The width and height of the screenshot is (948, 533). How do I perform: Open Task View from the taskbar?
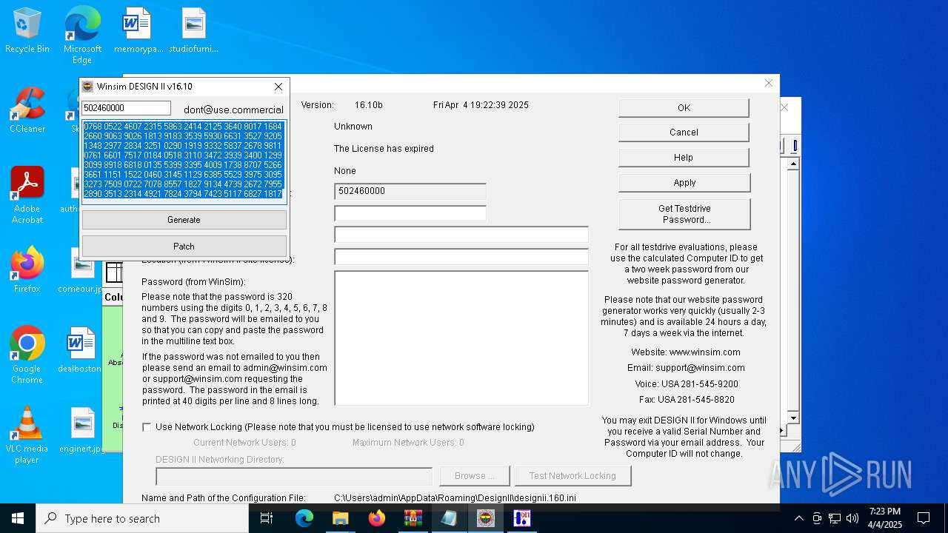pos(267,518)
